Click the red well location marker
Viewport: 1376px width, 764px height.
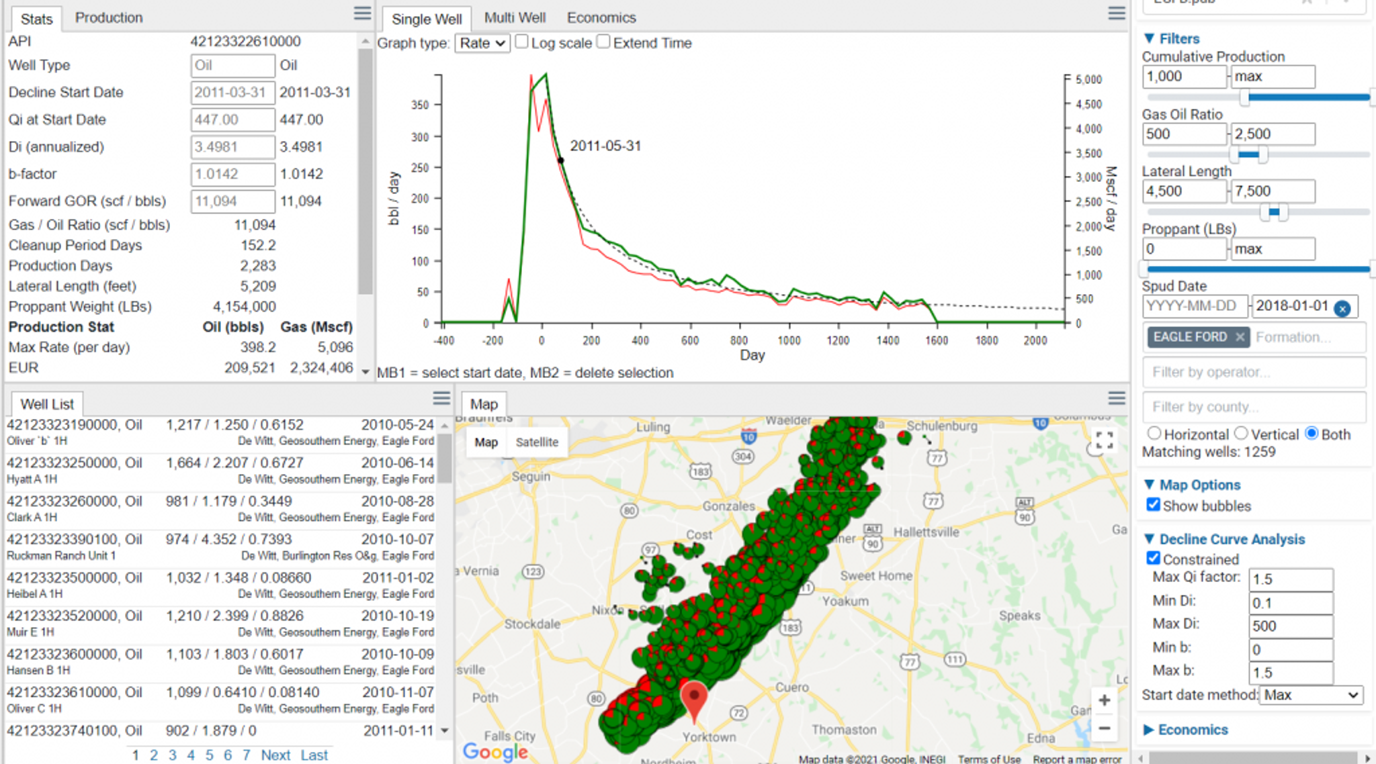[x=694, y=697]
